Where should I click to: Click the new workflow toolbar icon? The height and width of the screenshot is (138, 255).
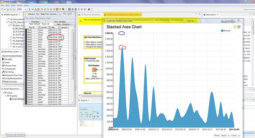[x=2, y=10]
